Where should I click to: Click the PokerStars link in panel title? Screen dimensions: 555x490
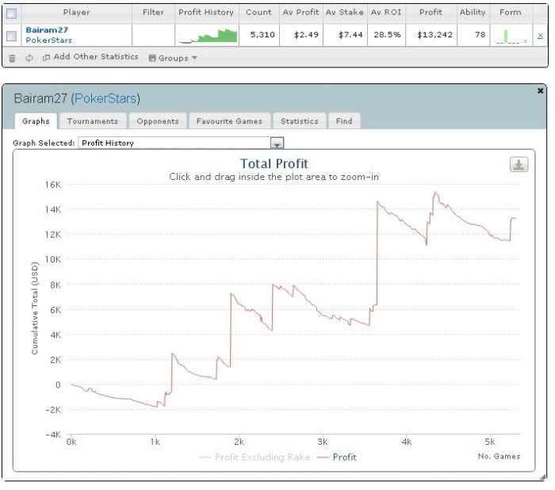(105, 98)
